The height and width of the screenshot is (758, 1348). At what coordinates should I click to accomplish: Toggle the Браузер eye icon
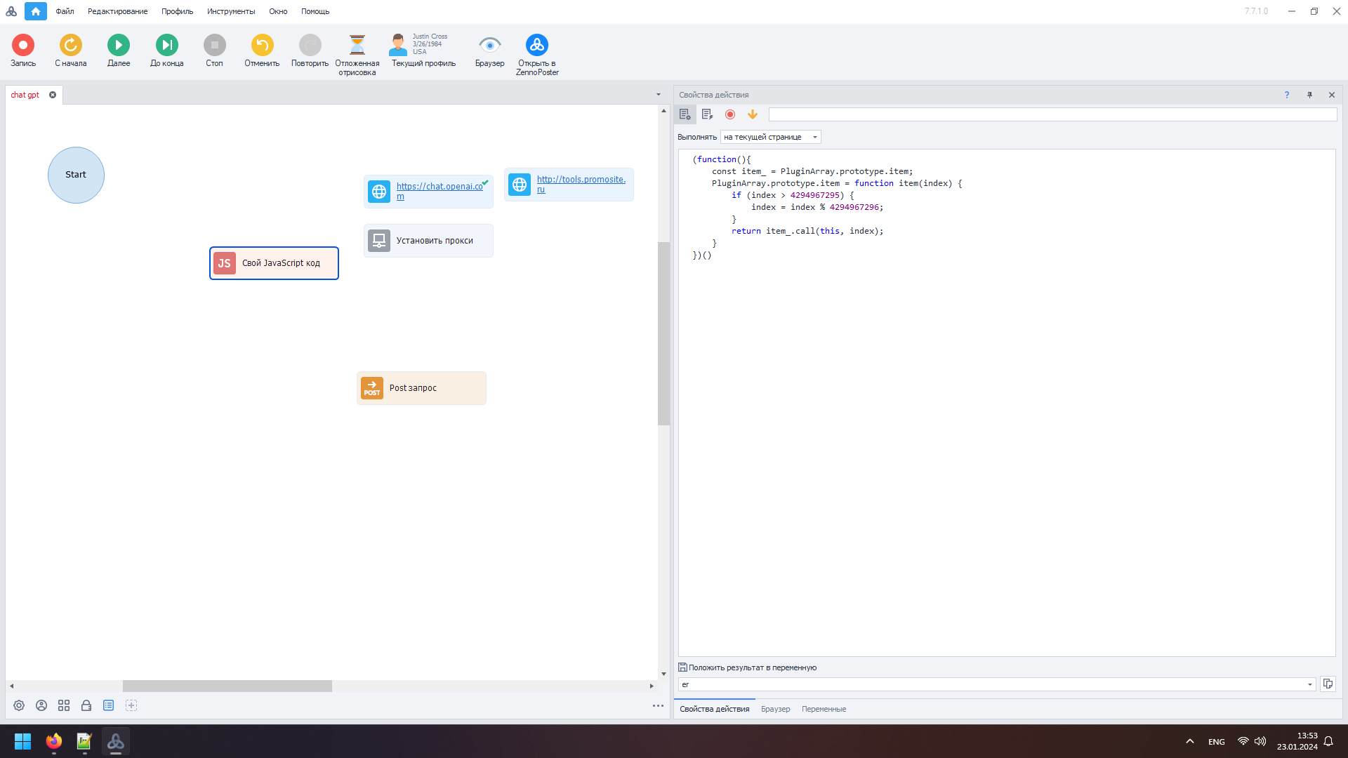[x=489, y=45]
